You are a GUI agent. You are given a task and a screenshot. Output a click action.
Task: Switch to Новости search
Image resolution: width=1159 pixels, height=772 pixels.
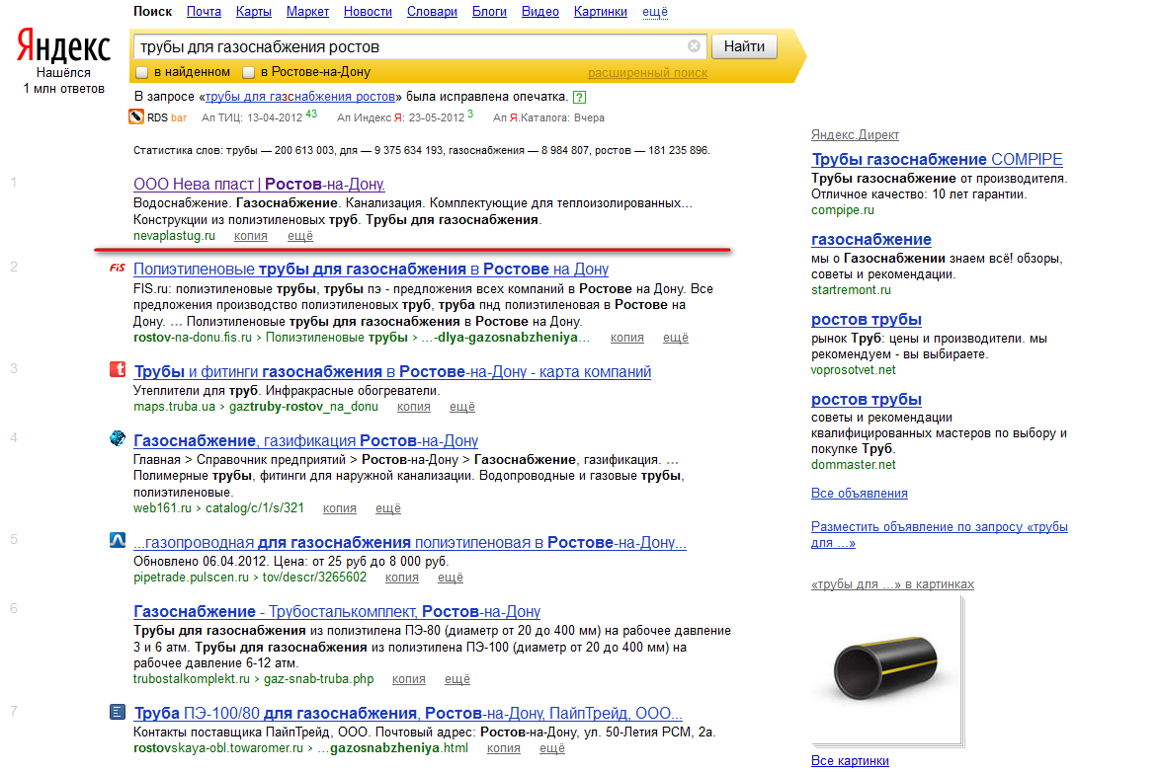pos(369,12)
